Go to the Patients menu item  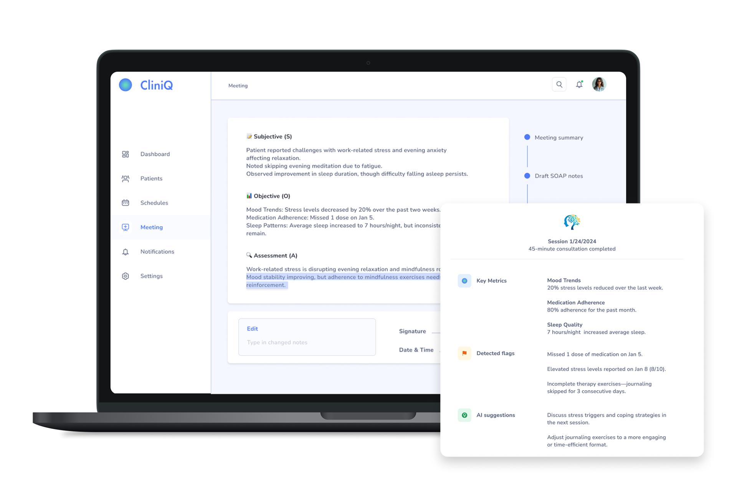[x=151, y=179]
